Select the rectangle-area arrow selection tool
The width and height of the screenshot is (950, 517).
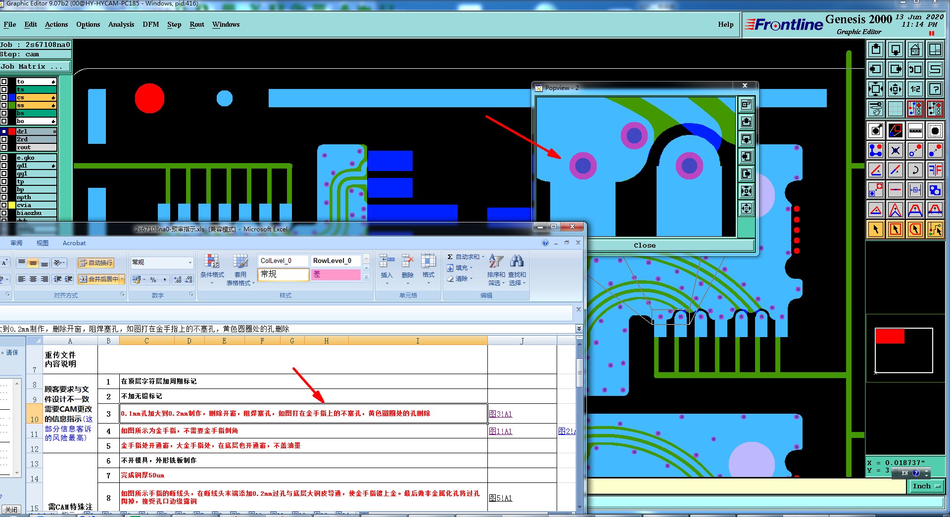[896, 229]
